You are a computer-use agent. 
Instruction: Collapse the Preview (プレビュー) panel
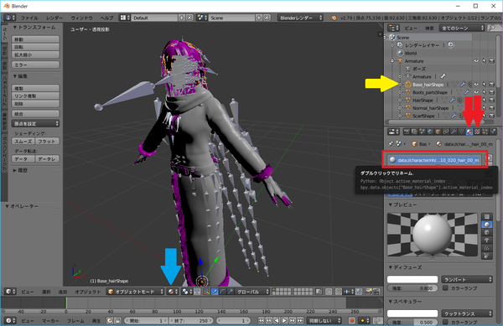pyautogui.click(x=402, y=204)
